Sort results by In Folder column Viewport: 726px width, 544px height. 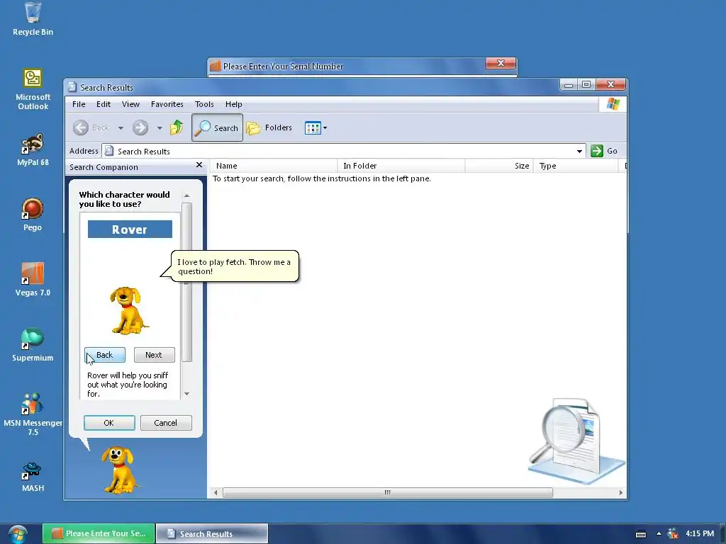[401, 166]
